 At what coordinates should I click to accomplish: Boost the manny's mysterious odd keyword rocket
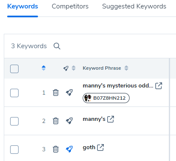pos(69,93)
